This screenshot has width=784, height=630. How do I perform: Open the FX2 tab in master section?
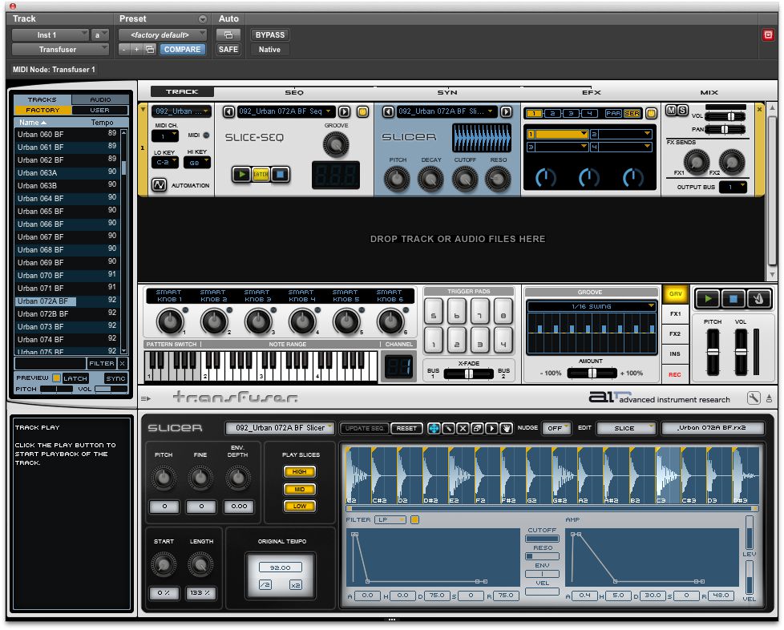click(676, 334)
